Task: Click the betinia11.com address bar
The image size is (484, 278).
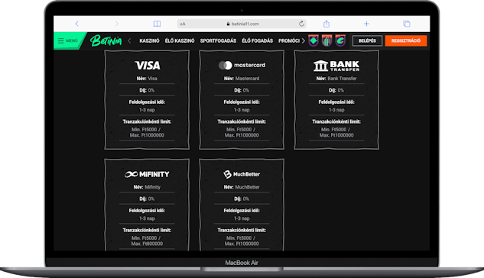Action: [x=242, y=24]
